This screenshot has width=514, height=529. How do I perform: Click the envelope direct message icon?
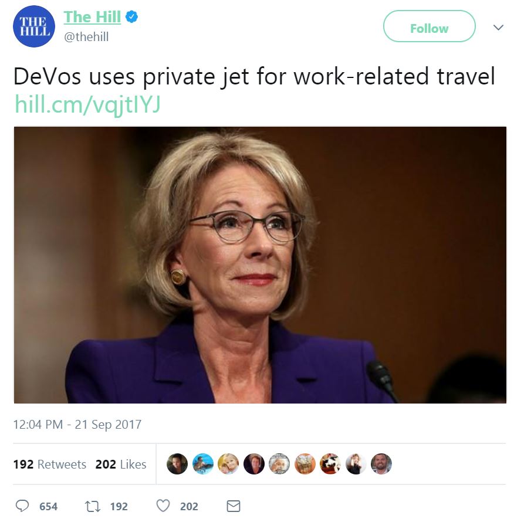coord(233,506)
